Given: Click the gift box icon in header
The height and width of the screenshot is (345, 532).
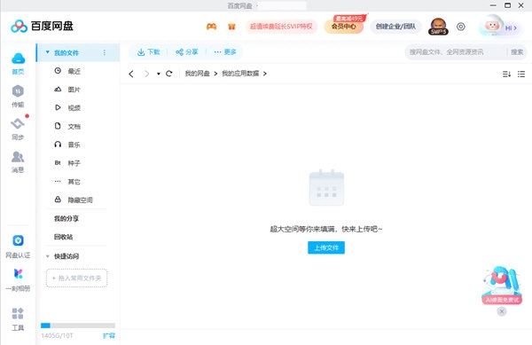Looking at the screenshot, I should coord(231,27).
